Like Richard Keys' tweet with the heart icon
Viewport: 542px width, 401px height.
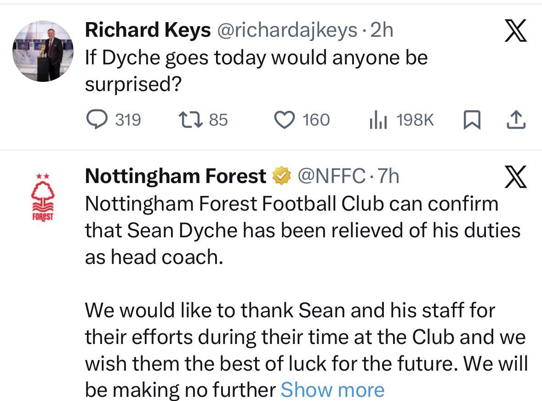284,120
